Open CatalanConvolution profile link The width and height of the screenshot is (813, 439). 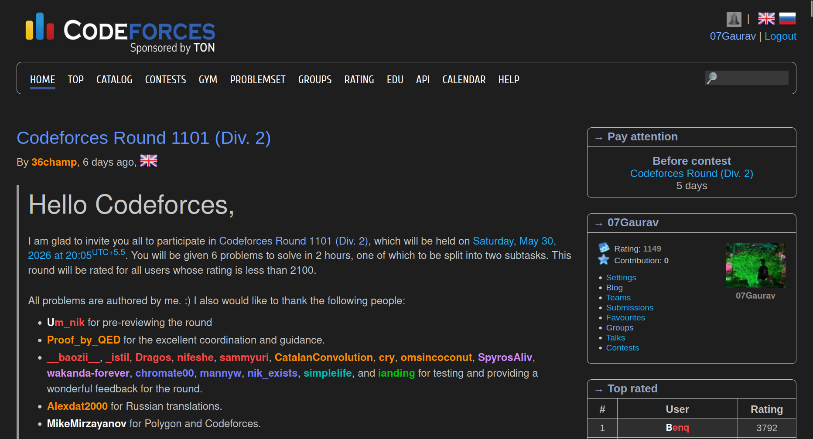pos(324,357)
